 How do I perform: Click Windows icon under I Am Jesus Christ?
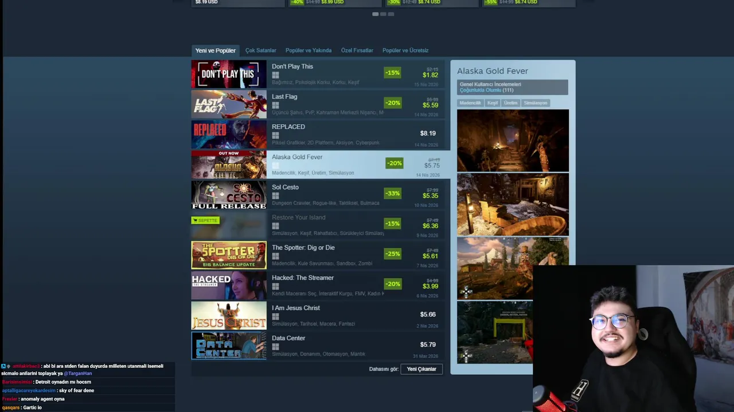275,316
